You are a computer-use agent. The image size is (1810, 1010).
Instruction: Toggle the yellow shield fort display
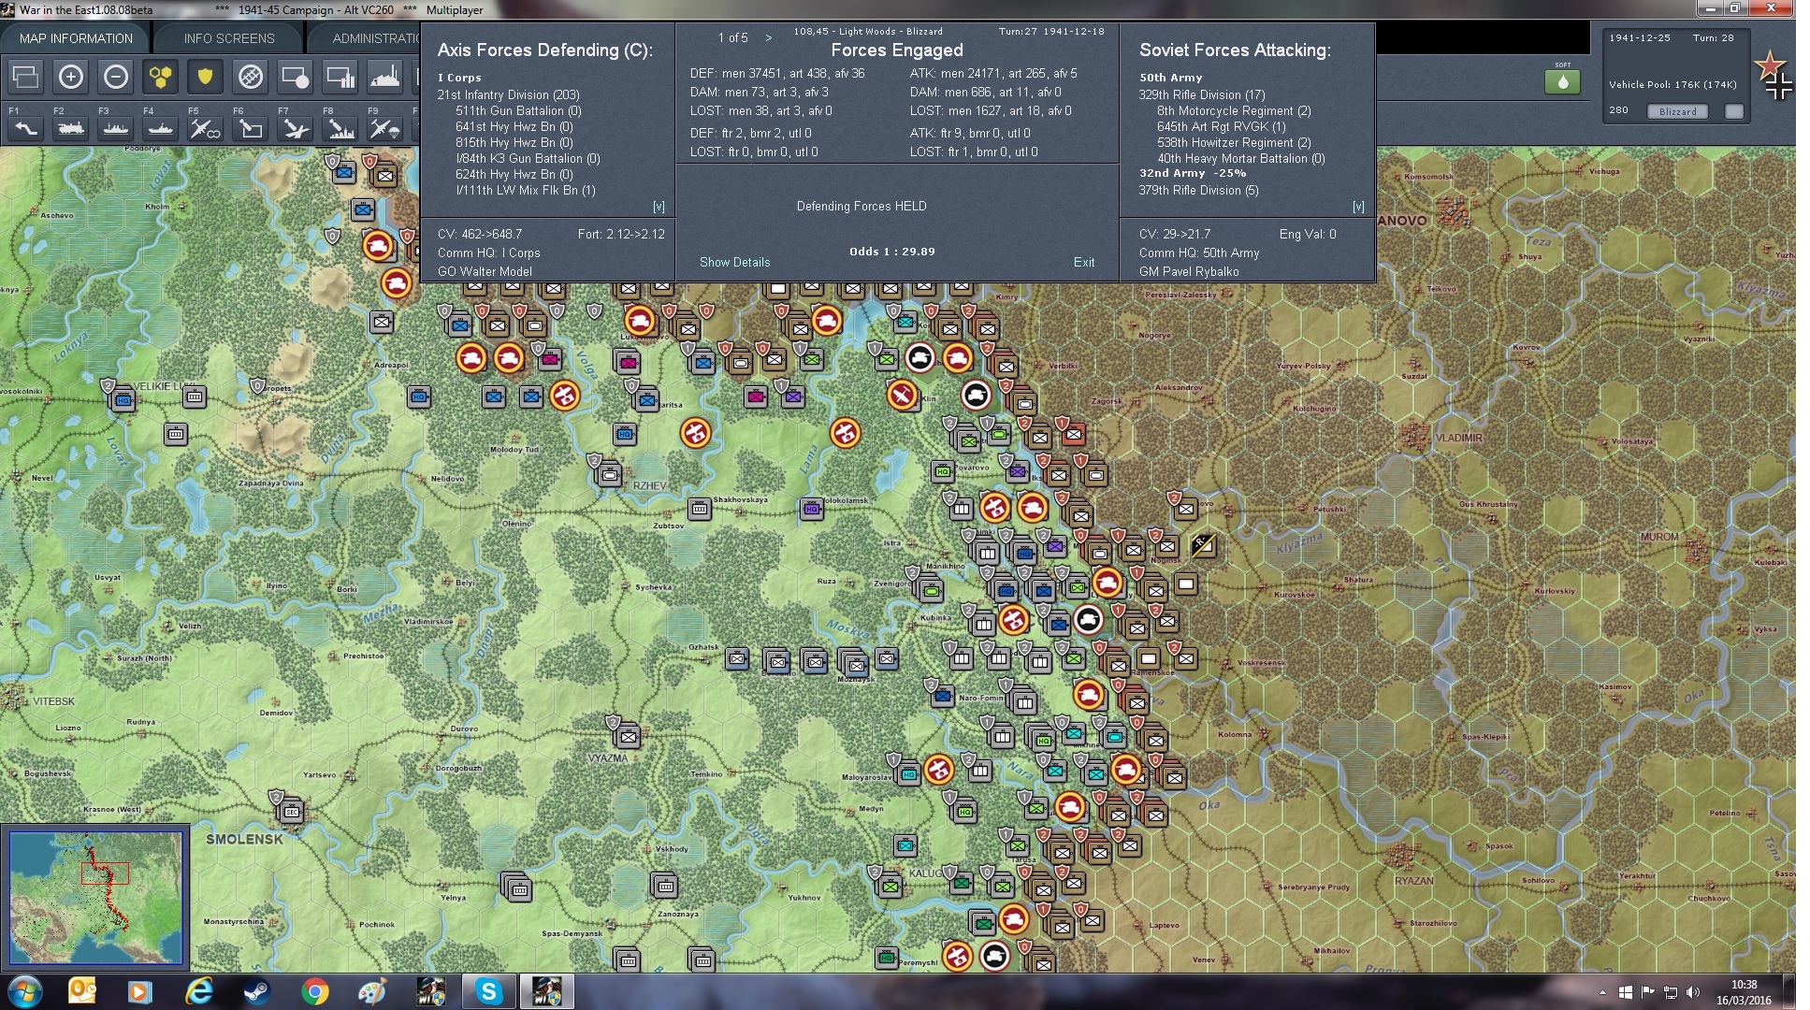205,77
